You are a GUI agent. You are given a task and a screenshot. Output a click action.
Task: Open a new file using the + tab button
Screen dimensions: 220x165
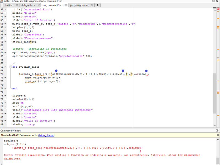98,5
